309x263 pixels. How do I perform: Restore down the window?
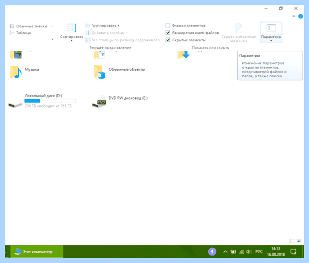click(x=281, y=8)
